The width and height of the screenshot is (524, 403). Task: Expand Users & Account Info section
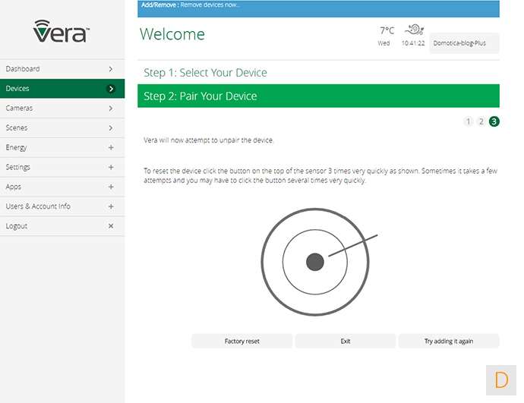tap(111, 206)
